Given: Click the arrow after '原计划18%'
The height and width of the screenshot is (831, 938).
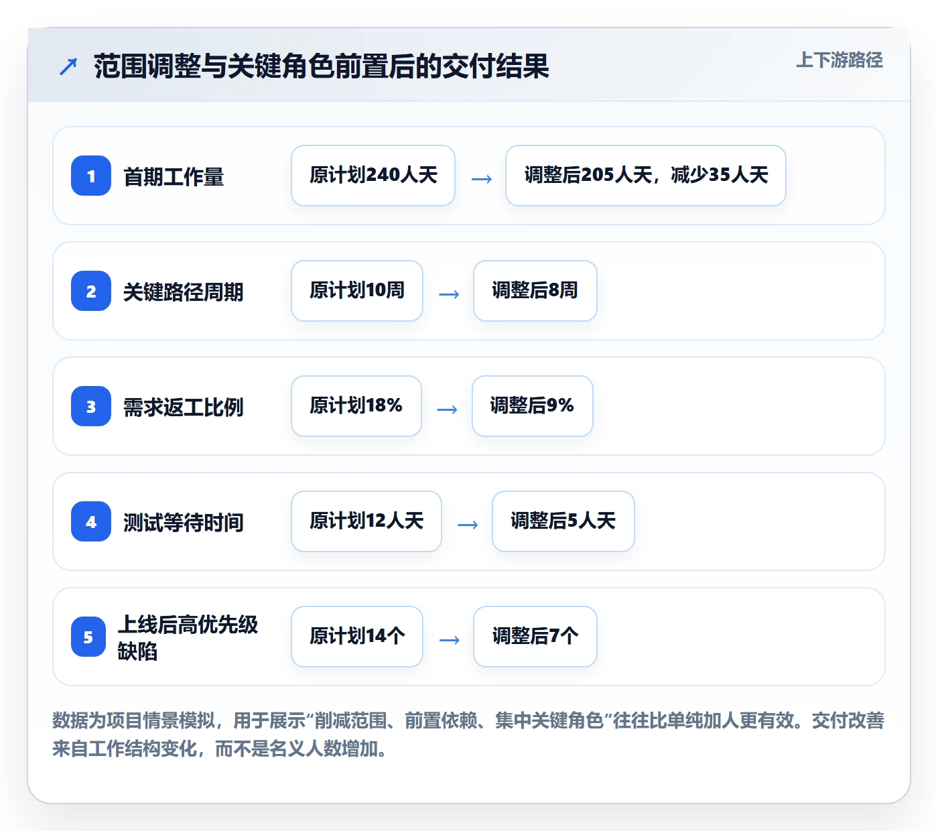Looking at the screenshot, I should pyautogui.click(x=447, y=409).
